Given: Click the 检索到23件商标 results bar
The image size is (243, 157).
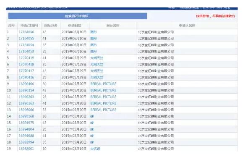Looking at the screenshot, I should pos(78,16).
